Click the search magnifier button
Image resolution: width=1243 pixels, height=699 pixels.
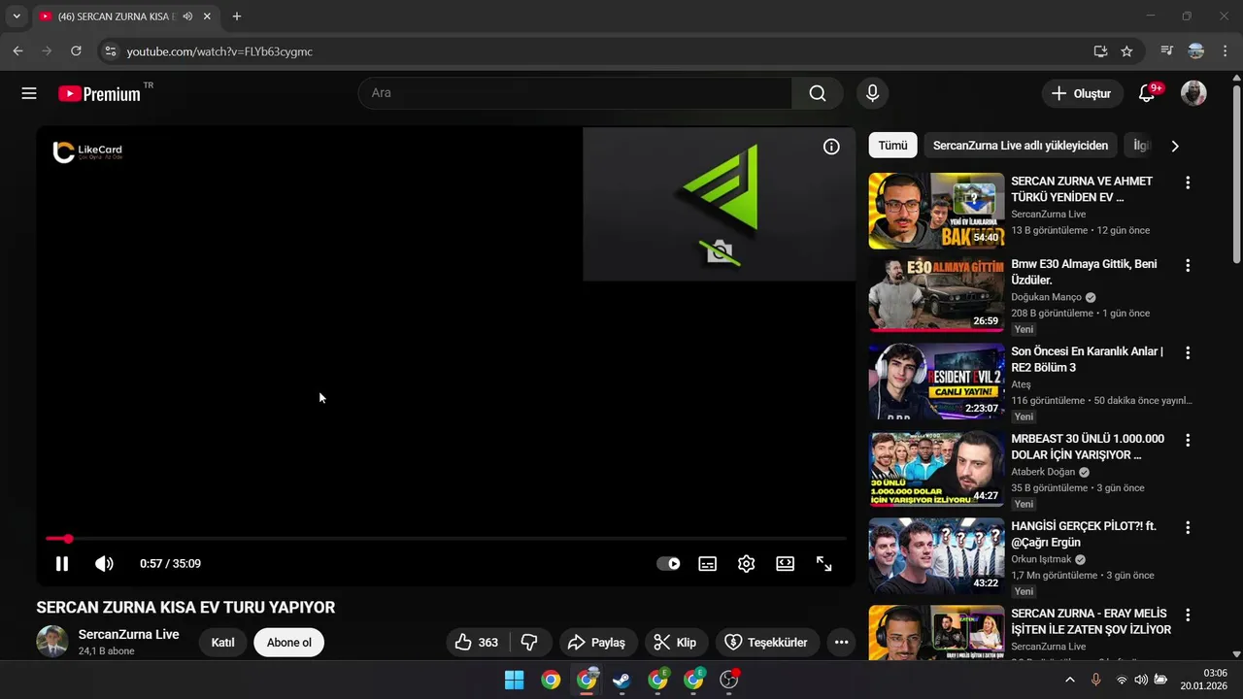818,93
